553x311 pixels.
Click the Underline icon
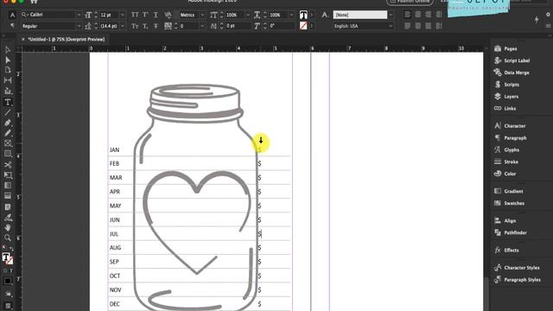tap(156, 15)
